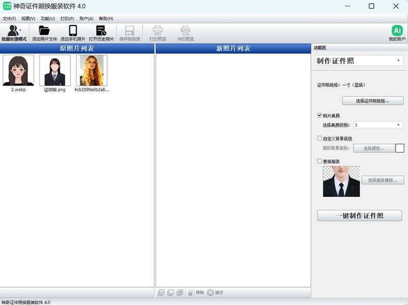Click the 添加手机照片 phone icon
408x305 pixels.
tap(73, 33)
